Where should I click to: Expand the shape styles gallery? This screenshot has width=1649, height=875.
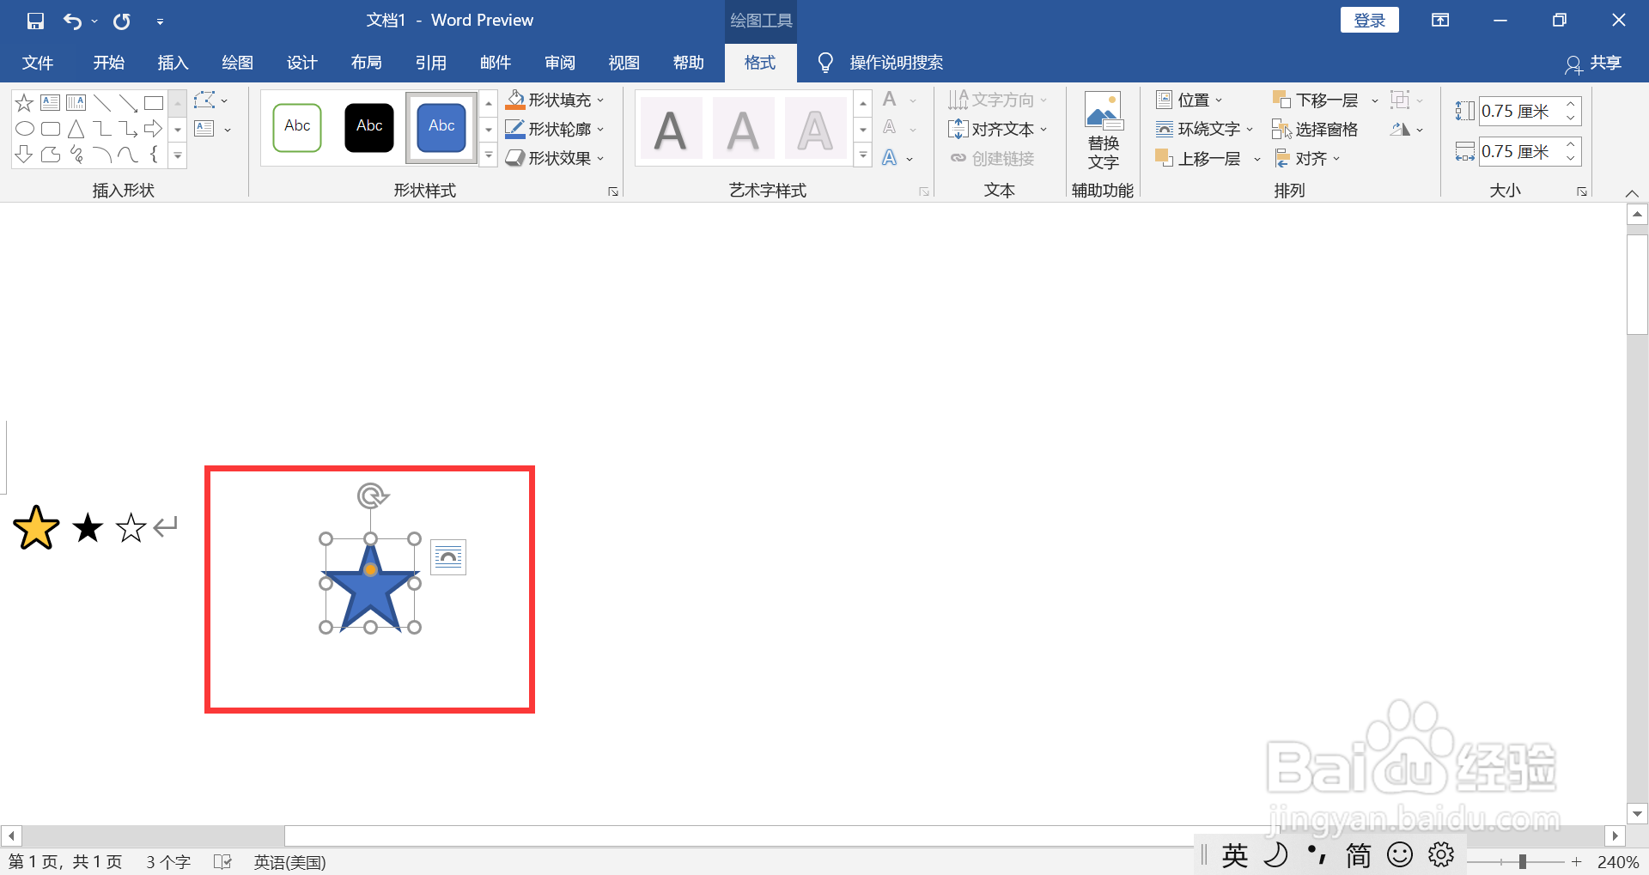489,156
